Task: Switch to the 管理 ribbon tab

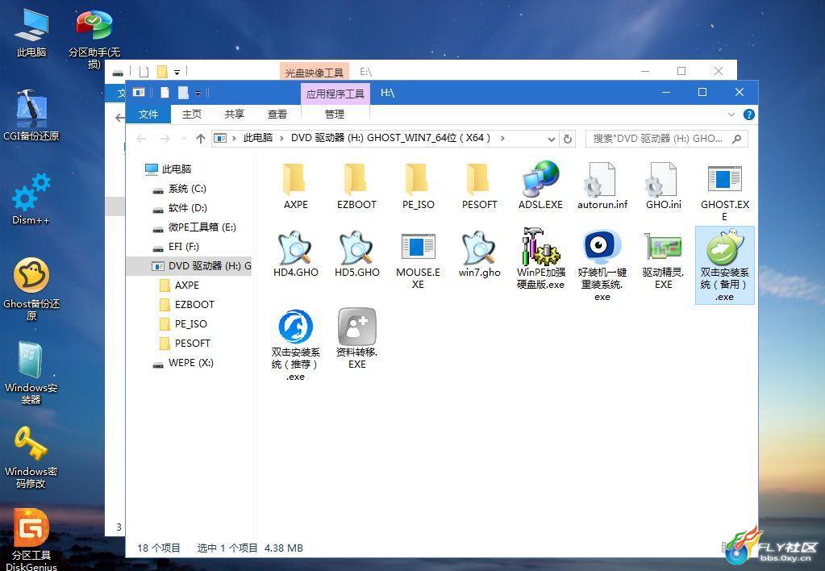Action: (335, 115)
